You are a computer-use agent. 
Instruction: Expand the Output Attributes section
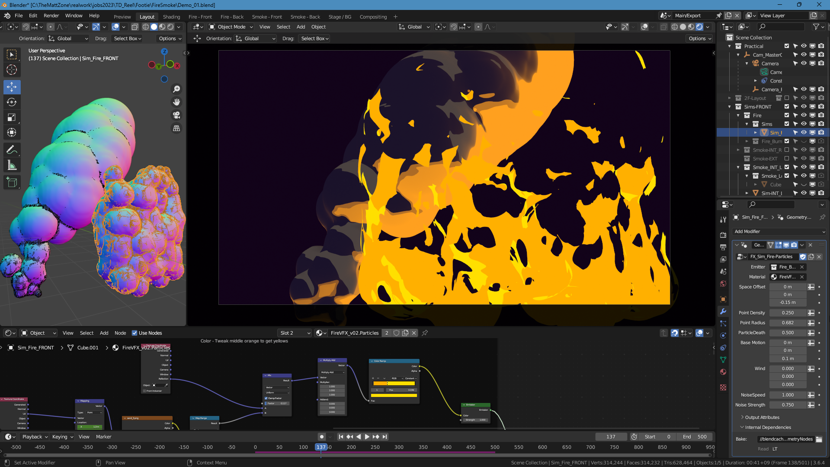[762, 417]
